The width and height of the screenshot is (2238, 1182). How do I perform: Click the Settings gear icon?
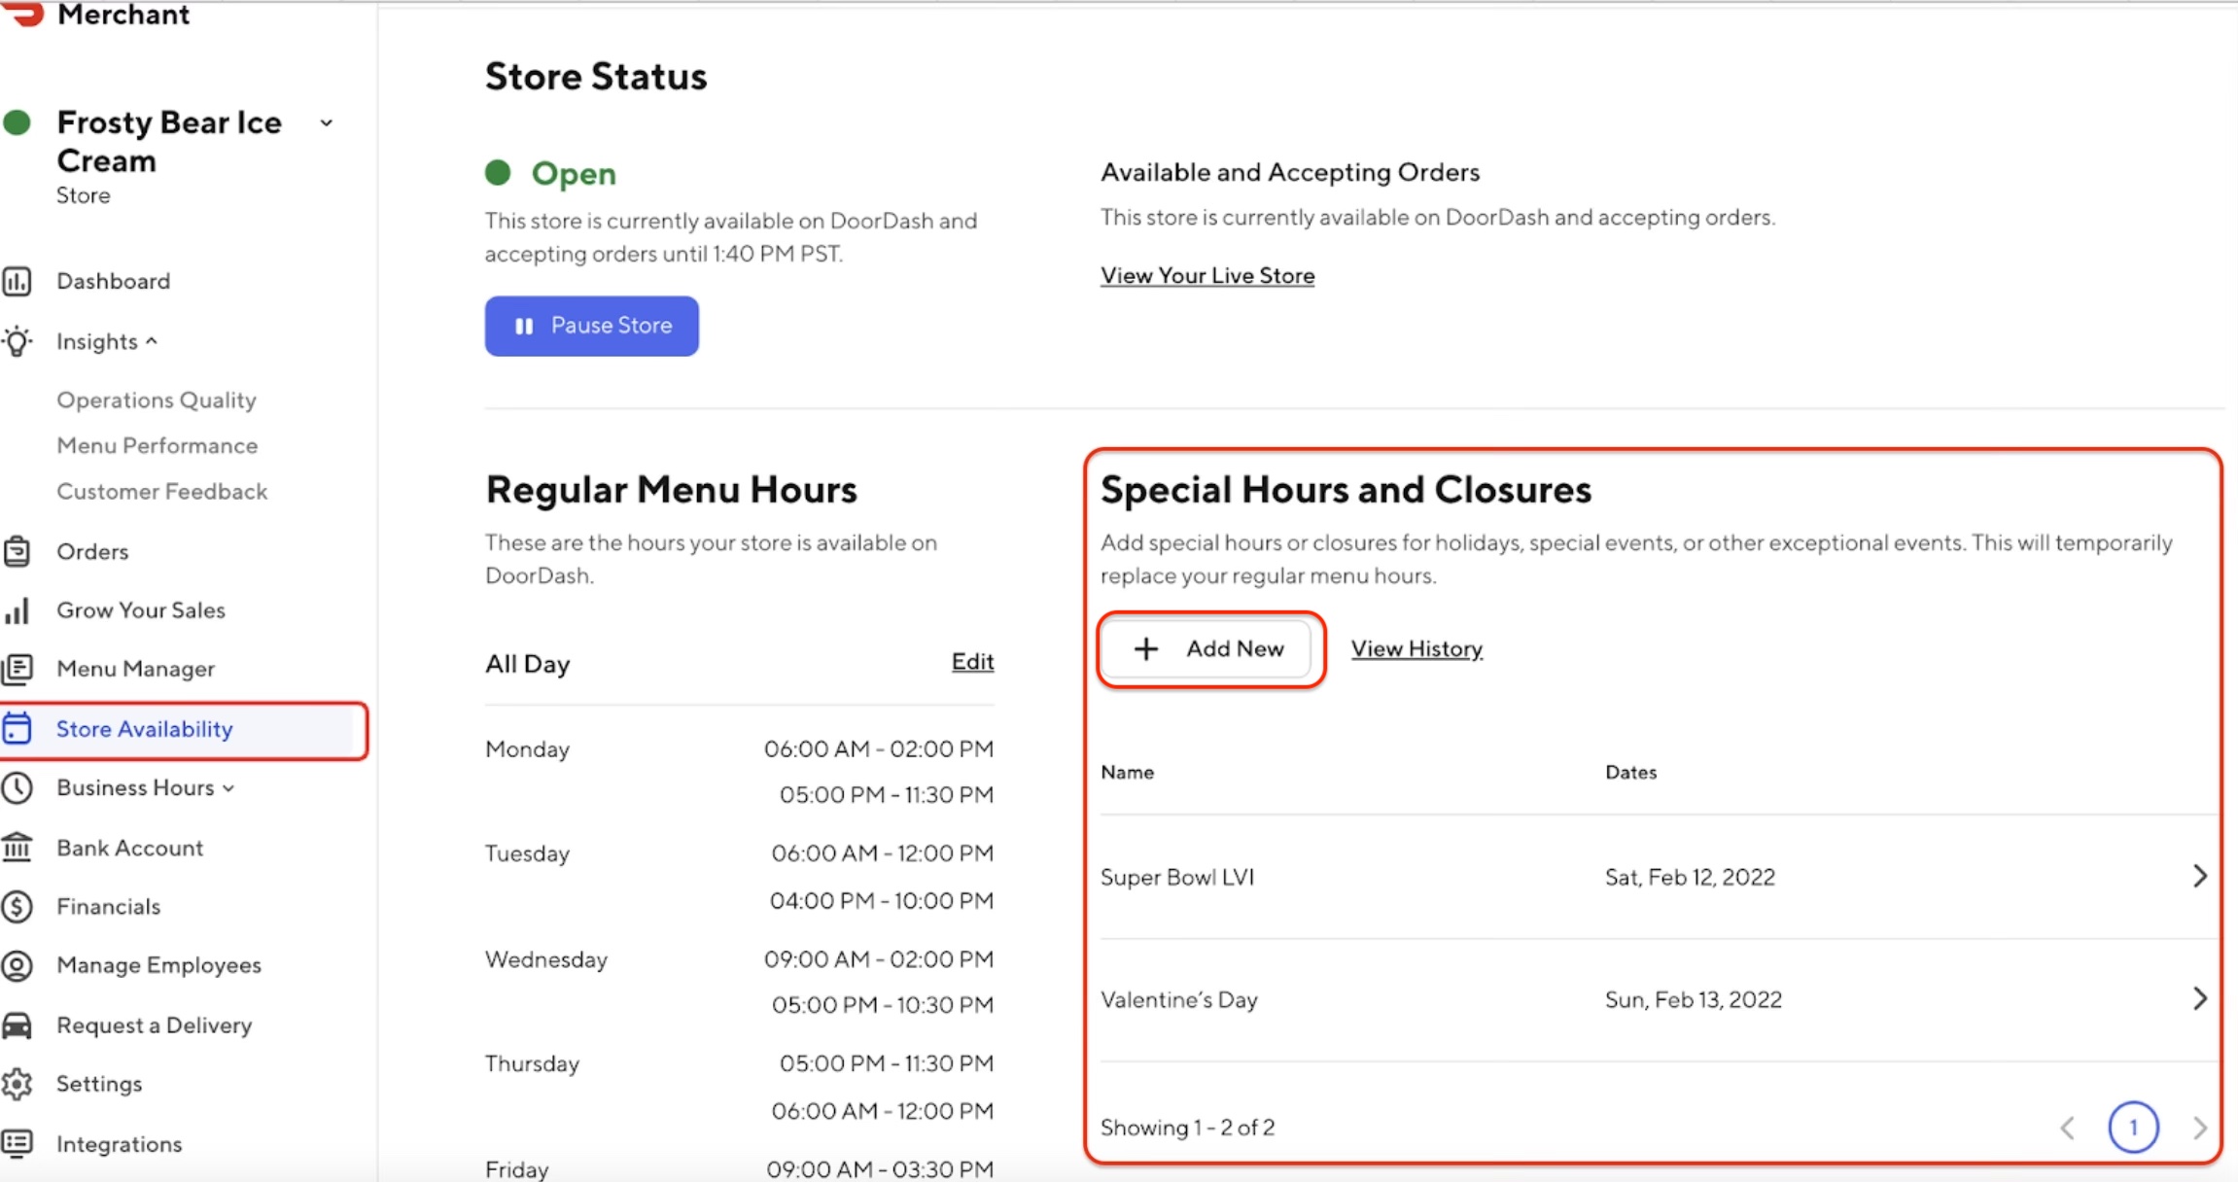(17, 1084)
